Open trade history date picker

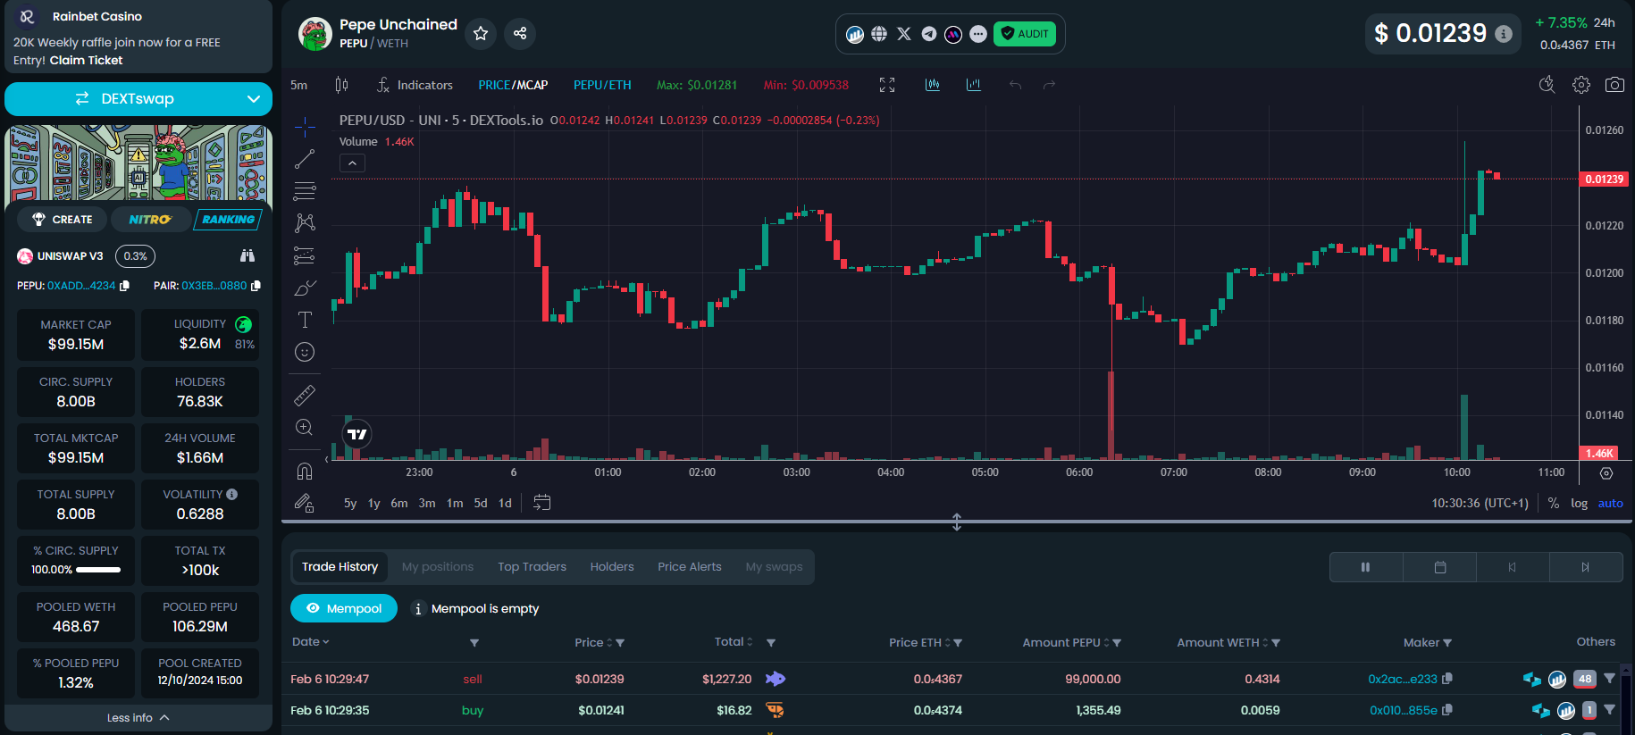click(1440, 567)
